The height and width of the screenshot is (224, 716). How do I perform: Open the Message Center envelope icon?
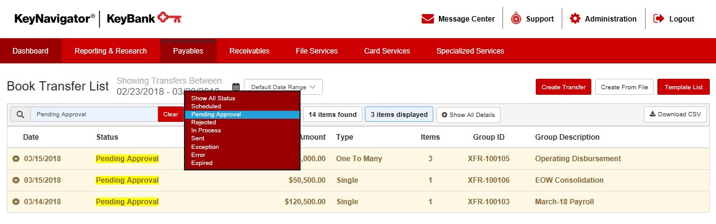click(427, 18)
